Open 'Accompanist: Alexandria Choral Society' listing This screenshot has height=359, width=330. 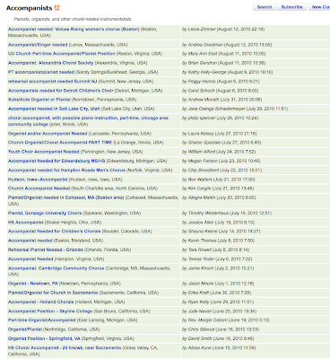[51, 63]
